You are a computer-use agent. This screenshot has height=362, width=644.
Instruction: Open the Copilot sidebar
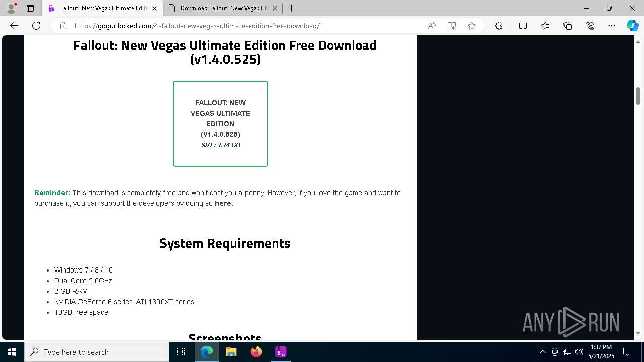632,26
